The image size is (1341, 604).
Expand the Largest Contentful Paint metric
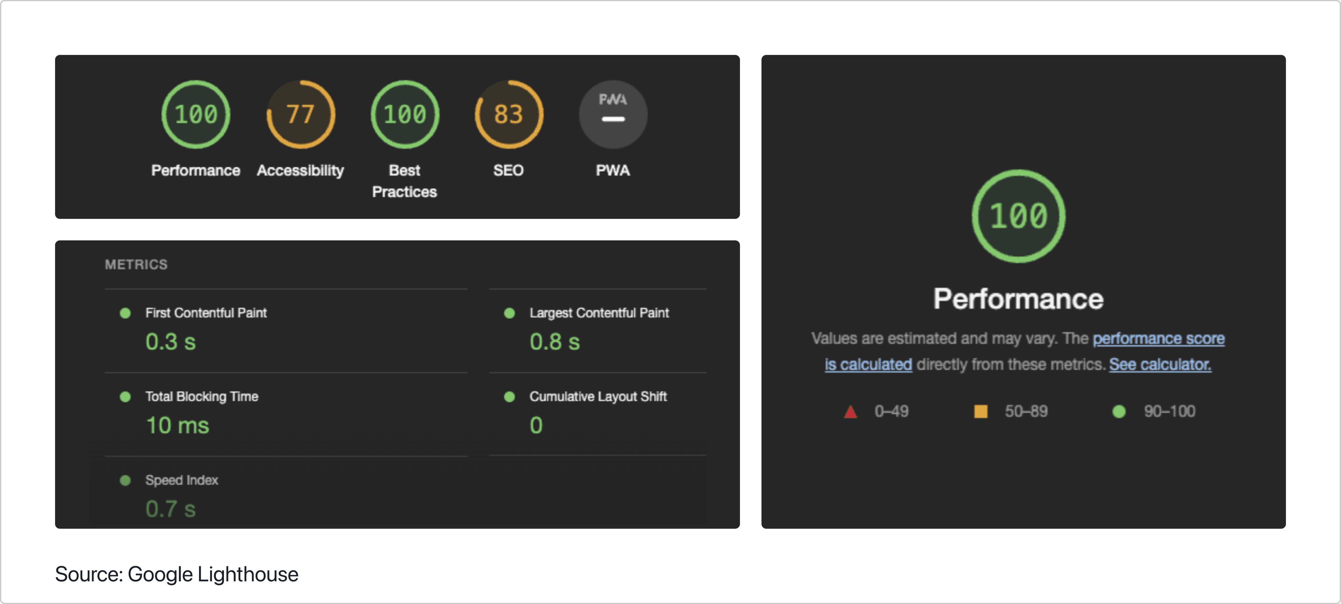(x=598, y=331)
